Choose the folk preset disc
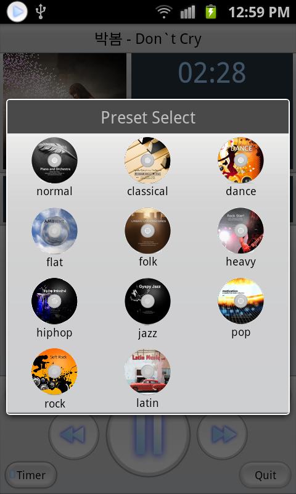This screenshot has height=494, width=296. tap(147, 230)
